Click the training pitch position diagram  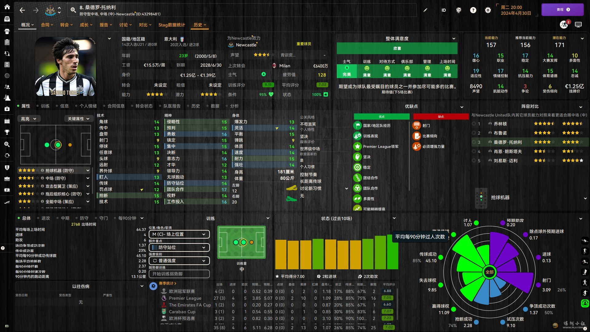click(x=242, y=242)
